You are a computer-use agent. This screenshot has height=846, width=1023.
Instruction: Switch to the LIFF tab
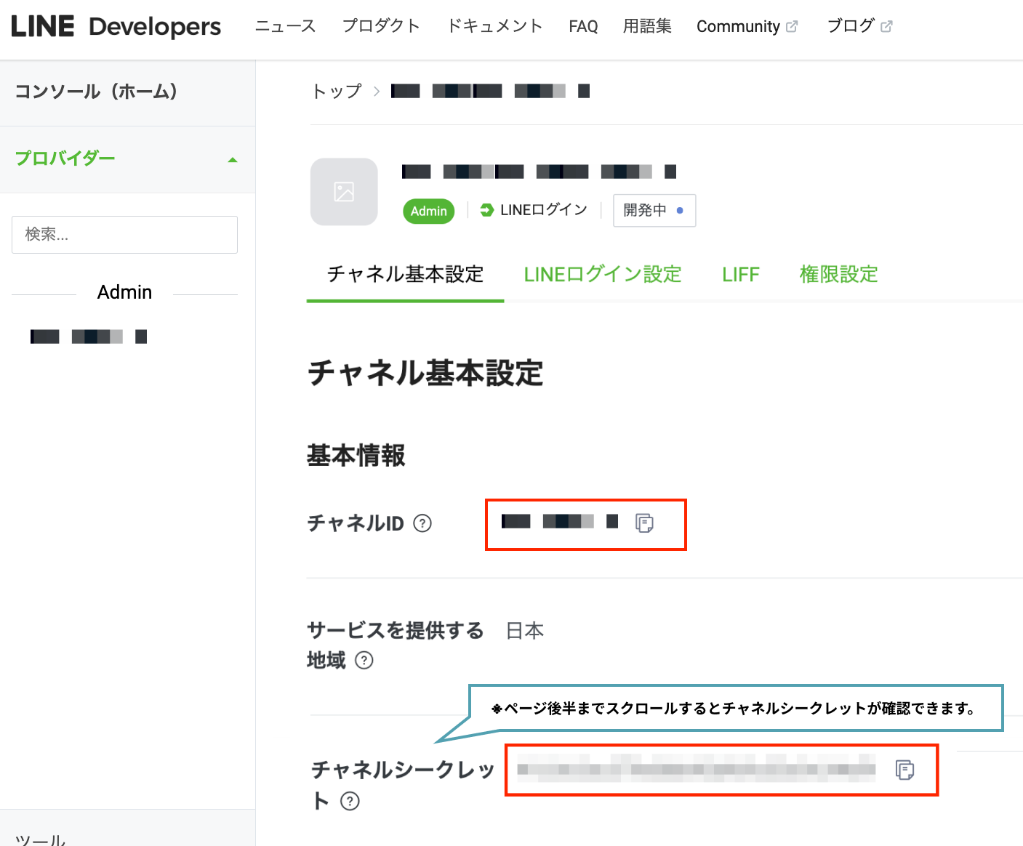(741, 275)
